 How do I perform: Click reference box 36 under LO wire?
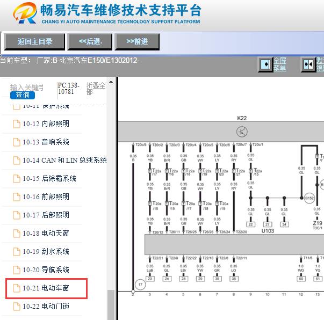234,279
